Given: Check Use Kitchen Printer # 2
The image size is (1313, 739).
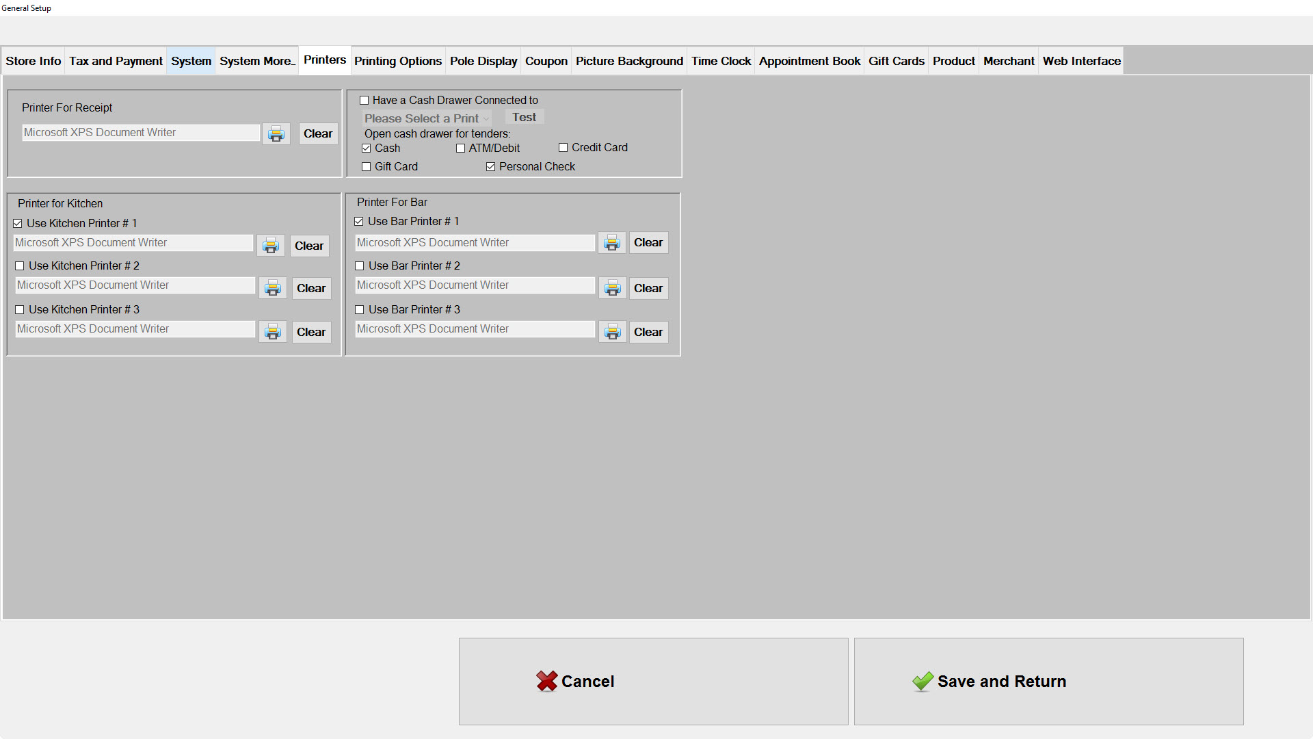Looking at the screenshot, I should 20,266.
